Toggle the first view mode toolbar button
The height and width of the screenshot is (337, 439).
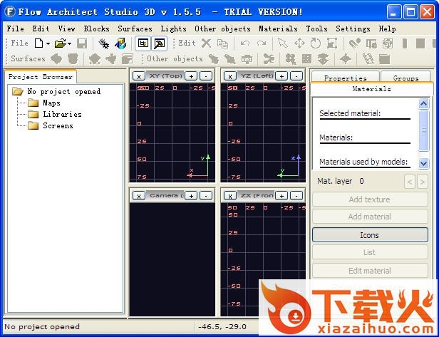pos(143,43)
